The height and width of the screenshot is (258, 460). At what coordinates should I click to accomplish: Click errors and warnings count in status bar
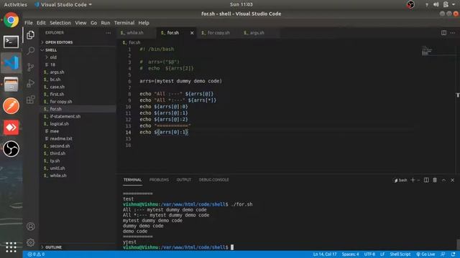(36, 254)
